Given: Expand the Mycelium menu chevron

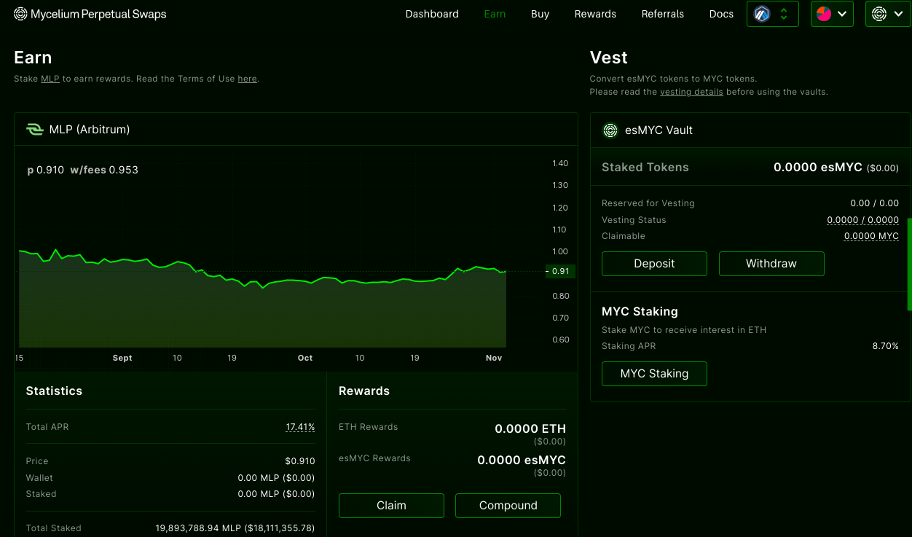Looking at the screenshot, I should [x=897, y=14].
